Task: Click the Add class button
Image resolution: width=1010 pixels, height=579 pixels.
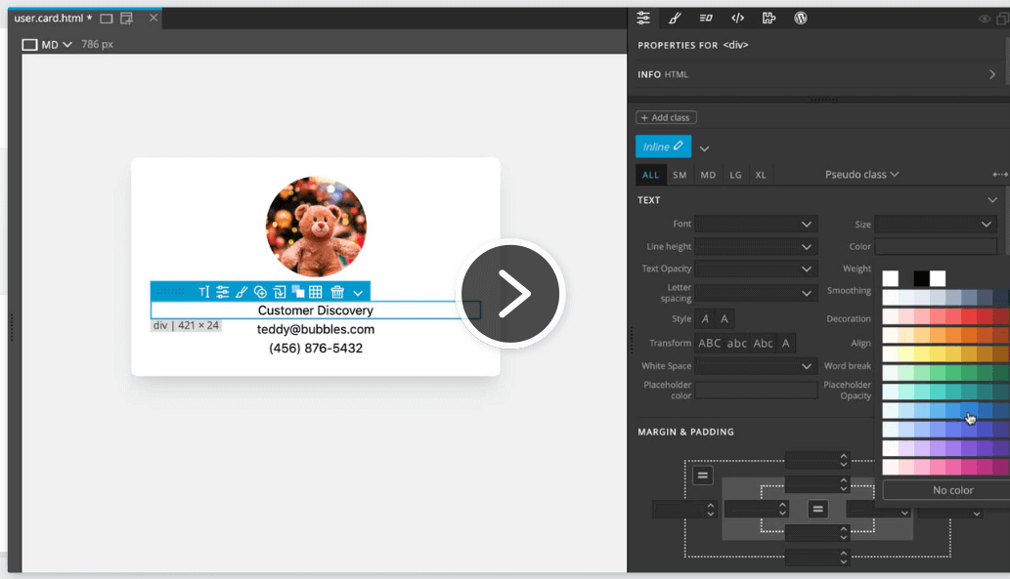Action: [x=666, y=118]
